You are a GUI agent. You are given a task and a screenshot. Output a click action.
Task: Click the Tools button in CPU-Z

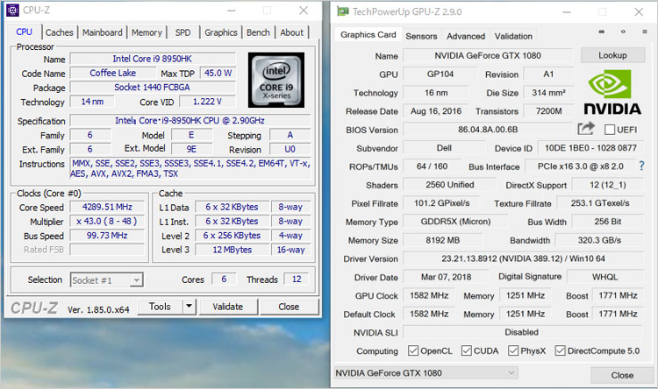pyautogui.click(x=160, y=307)
